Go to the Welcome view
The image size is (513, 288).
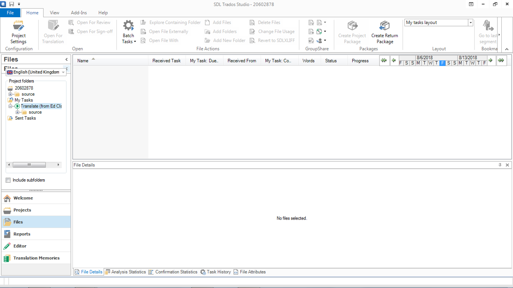(36, 198)
